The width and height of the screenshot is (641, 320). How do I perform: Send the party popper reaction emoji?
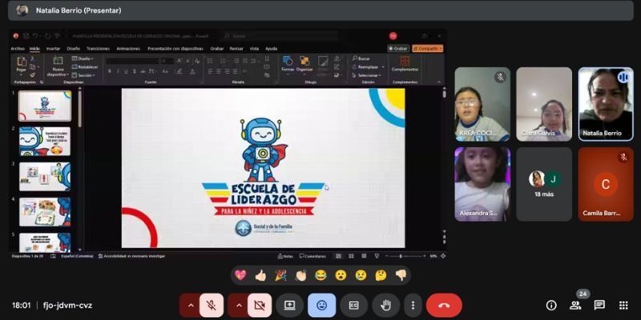(x=280, y=275)
